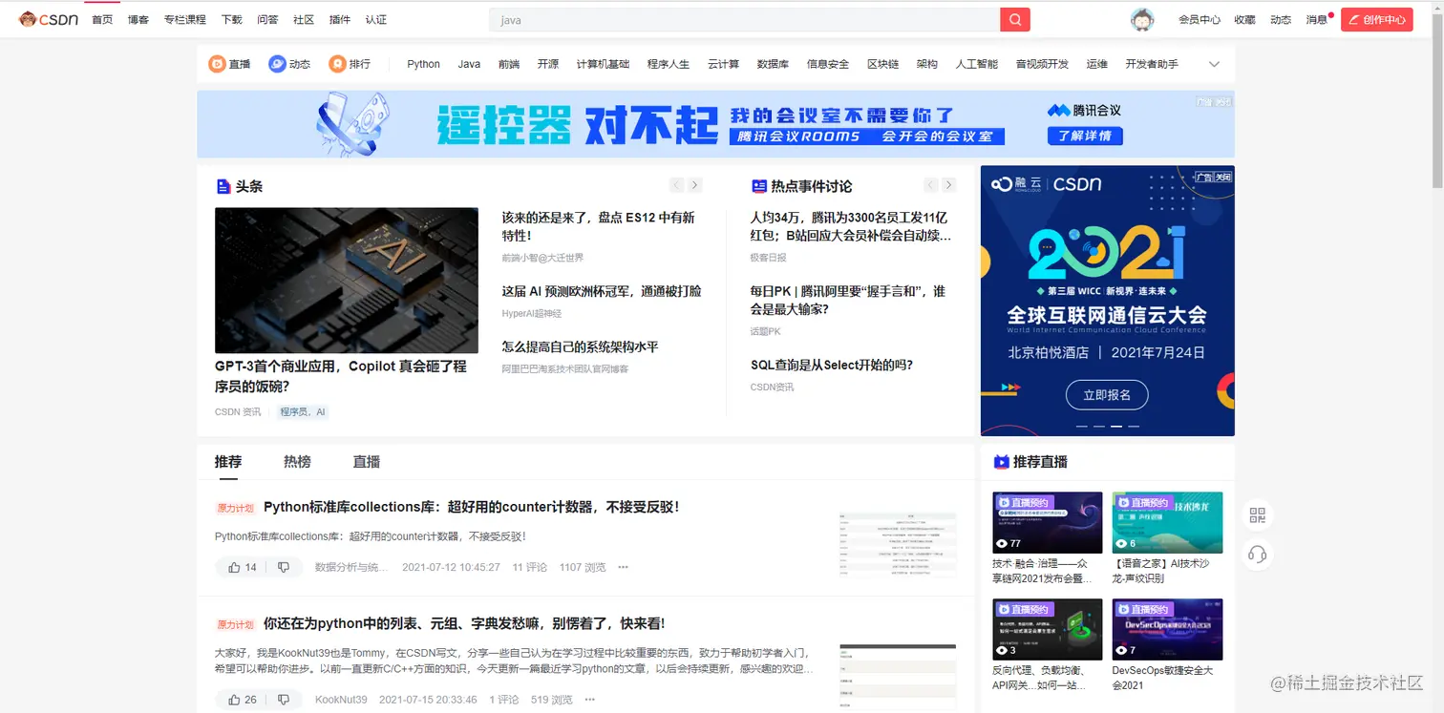Switch to the 热榜 tab
This screenshot has height=713, width=1444.
coord(297,462)
